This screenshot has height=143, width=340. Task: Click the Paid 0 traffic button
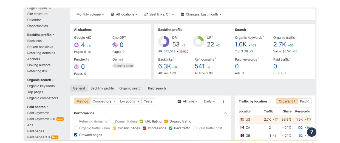304,101
